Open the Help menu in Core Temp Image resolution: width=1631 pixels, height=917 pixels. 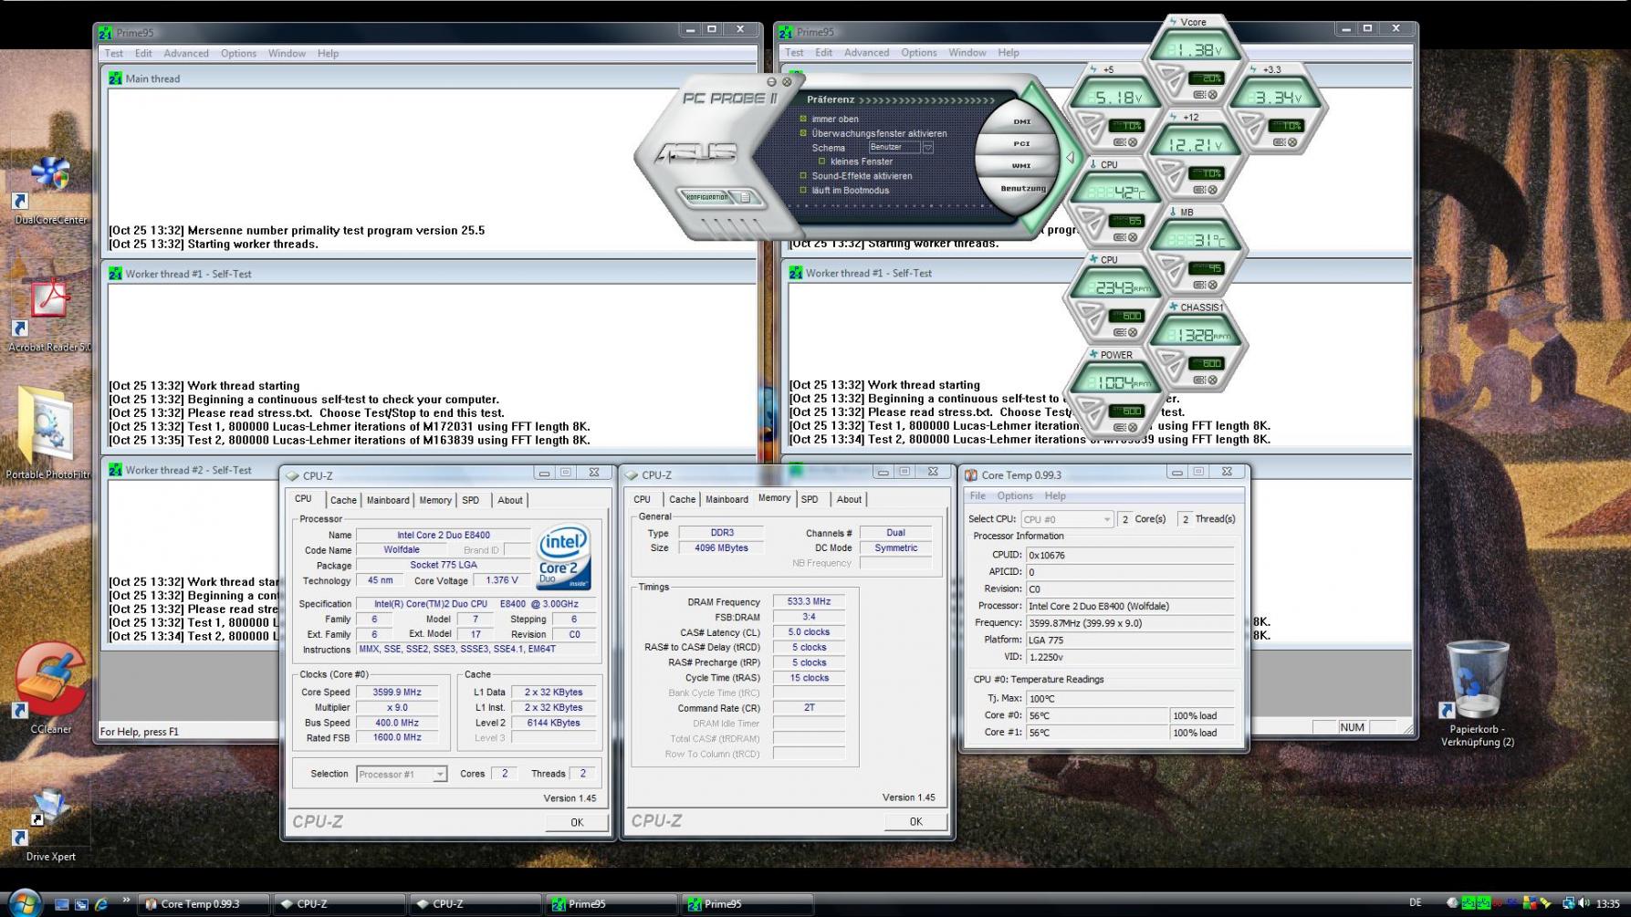pos(1055,496)
